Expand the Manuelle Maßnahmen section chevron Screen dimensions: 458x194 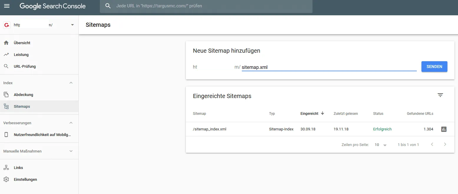71,151
